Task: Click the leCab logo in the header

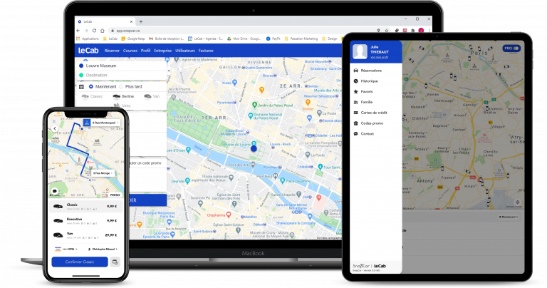Action: pyautogui.click(x=88, y=51)
